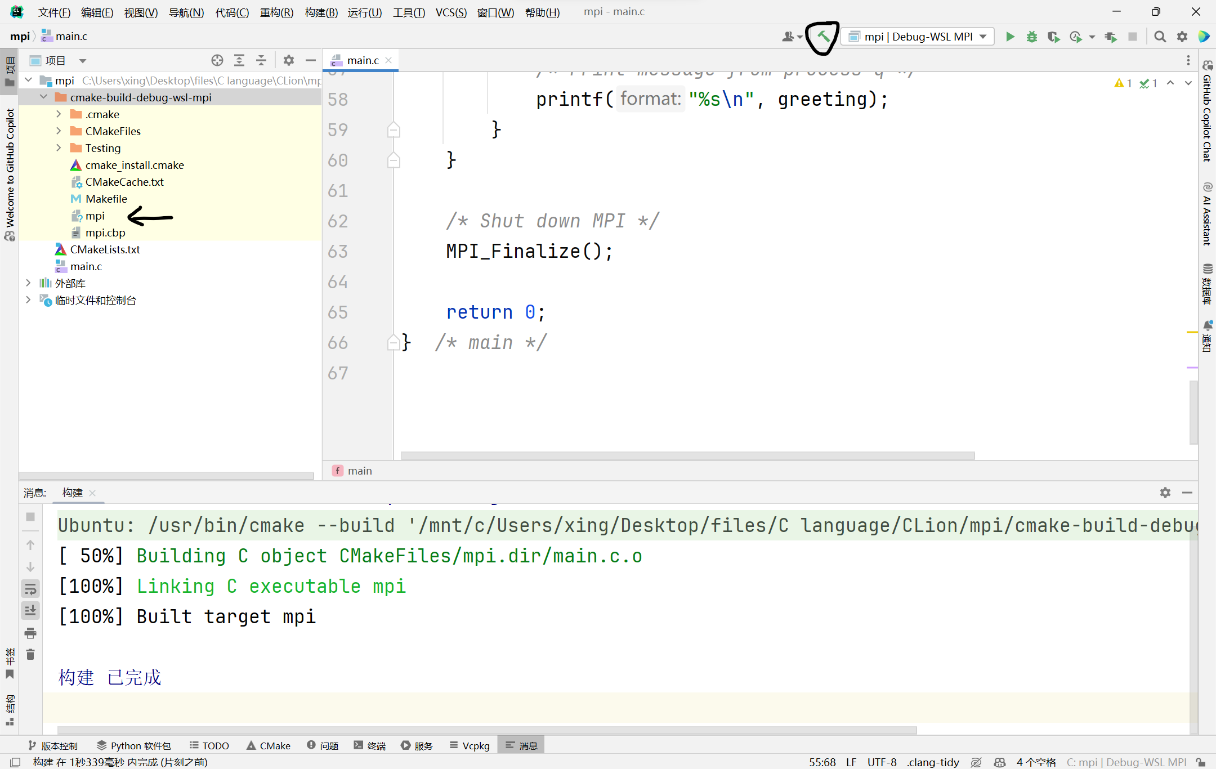Open the profiler run icon
1216x769 pixels.
point(1076,37)
